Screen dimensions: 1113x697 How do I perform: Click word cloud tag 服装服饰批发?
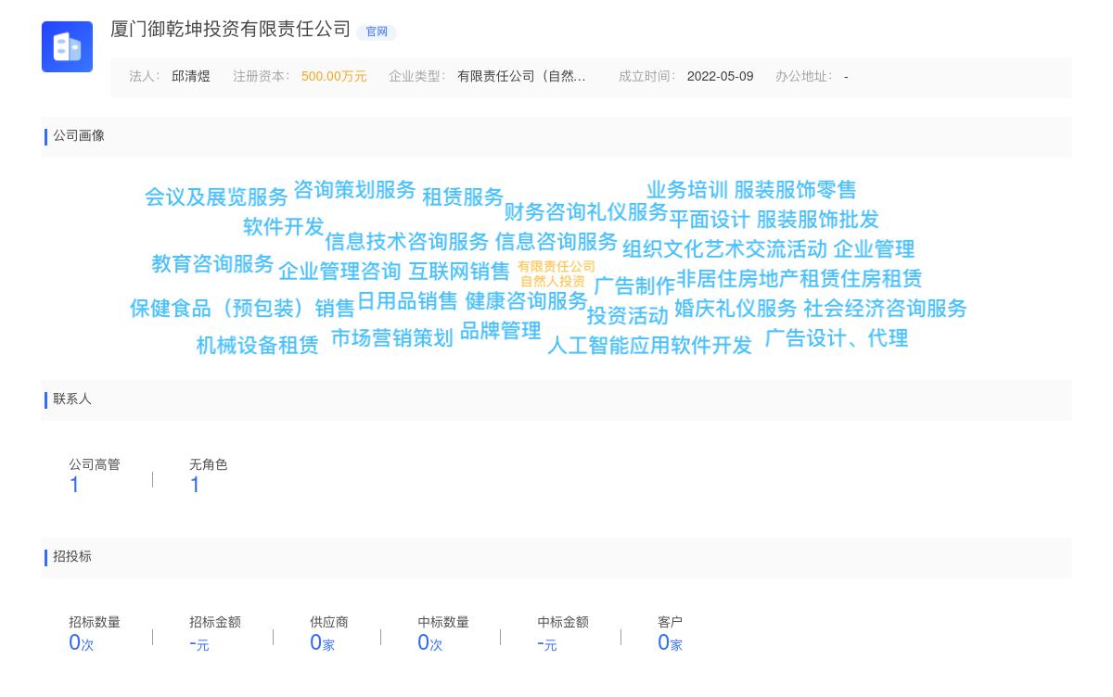coord(817,220)
